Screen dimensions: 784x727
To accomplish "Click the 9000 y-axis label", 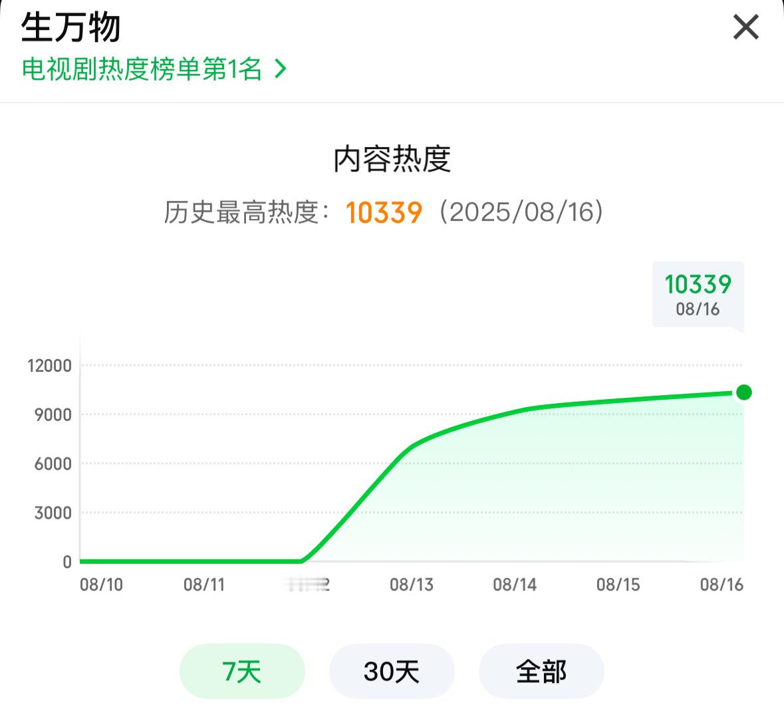I will 53,414.
